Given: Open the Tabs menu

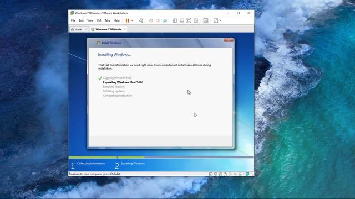Looking at the screenshot, I should tap(107, 20).
